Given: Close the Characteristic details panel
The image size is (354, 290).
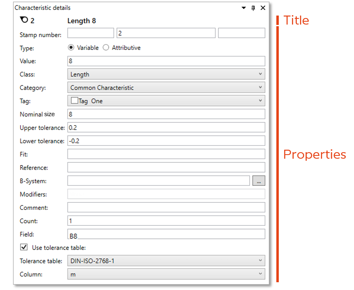Looking at the screenshot, I should coord(263,8).
